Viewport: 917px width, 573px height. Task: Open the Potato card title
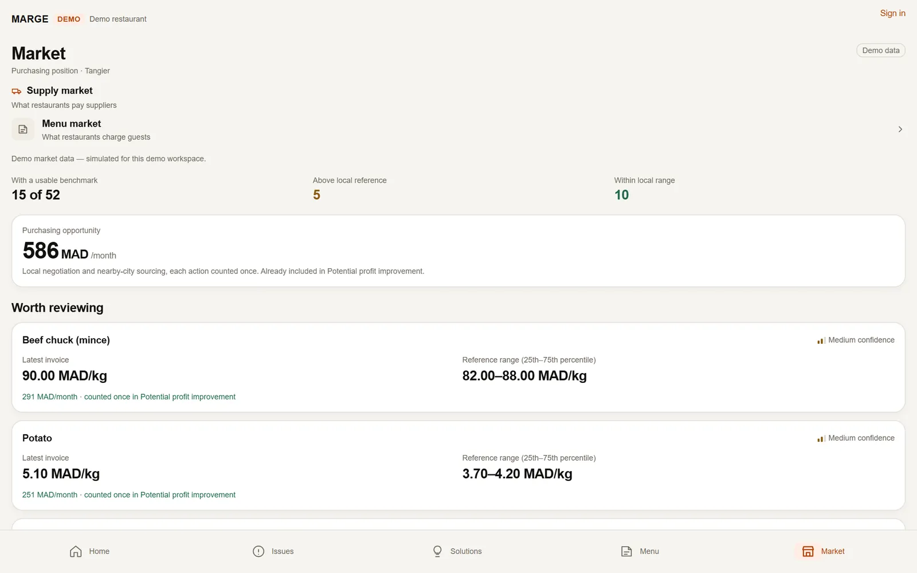click(x=37, y=438)
